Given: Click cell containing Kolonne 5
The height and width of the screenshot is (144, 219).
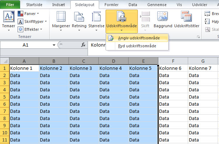Looking at the screenshot, I should point(143,68).
